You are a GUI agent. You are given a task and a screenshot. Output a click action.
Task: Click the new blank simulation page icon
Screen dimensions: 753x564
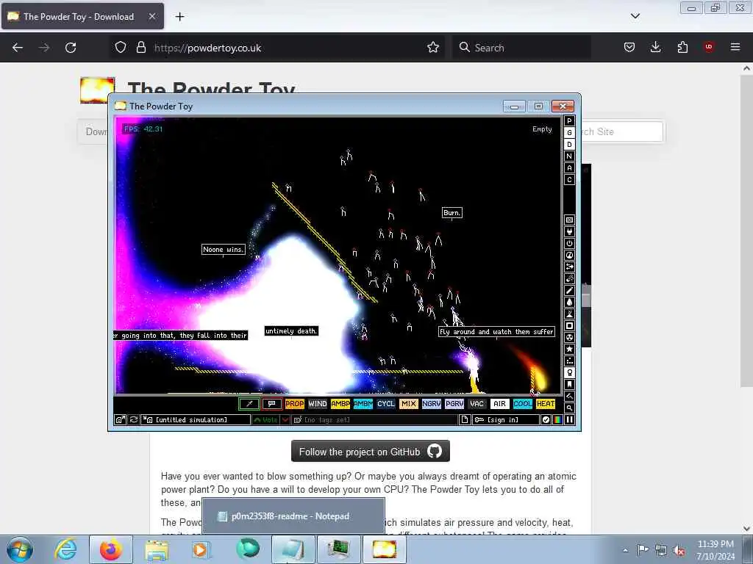coord(465,419)
